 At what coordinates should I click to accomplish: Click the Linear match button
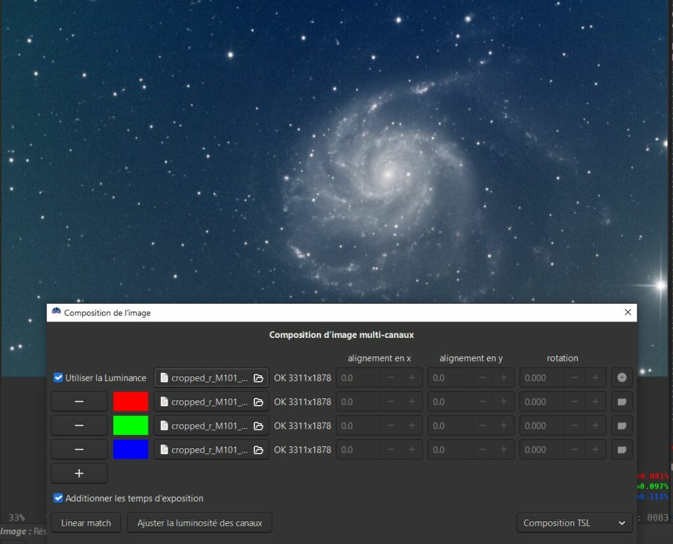coord(86,523)
